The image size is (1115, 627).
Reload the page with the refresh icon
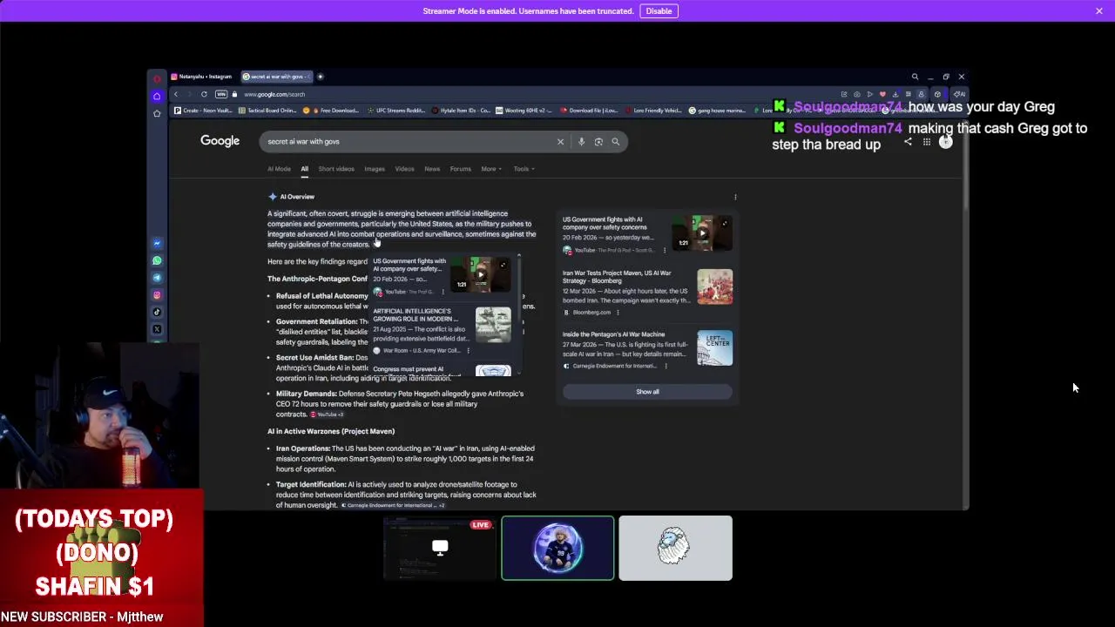pos(204,94)
